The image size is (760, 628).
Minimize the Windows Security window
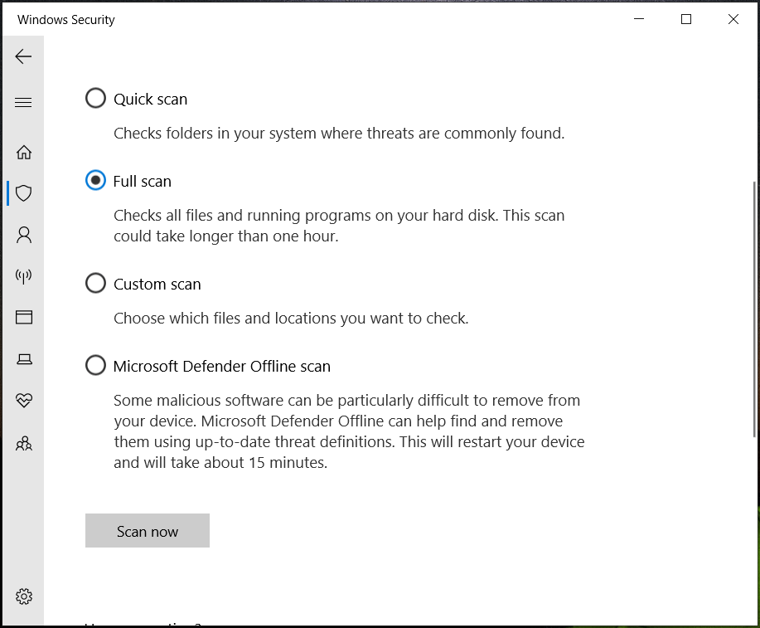pyautogui.click(x=639, y=19)
